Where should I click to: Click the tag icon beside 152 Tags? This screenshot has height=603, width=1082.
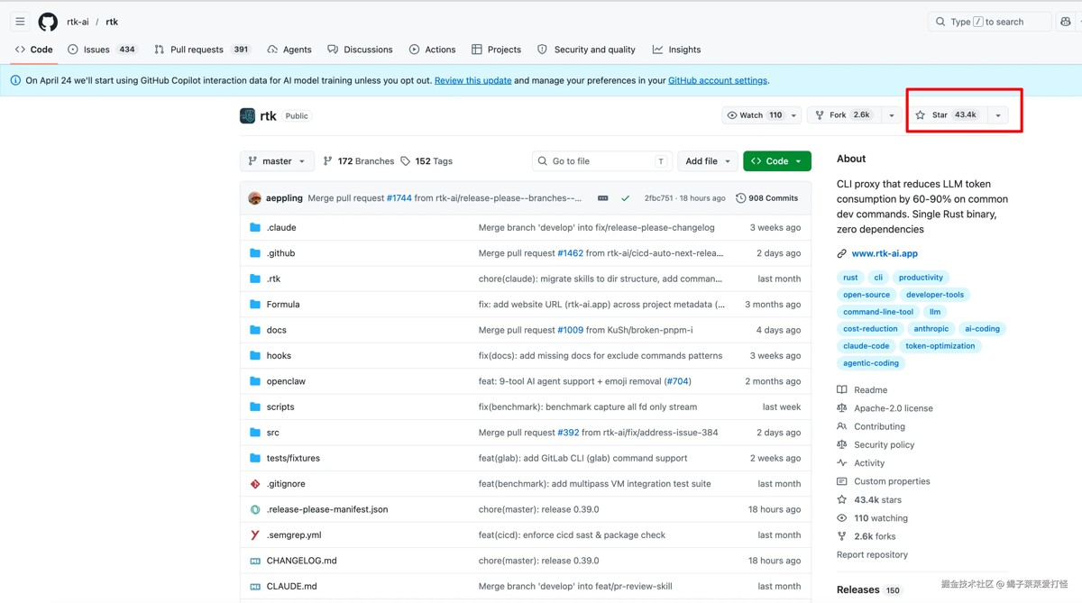[x=405, y=161]
